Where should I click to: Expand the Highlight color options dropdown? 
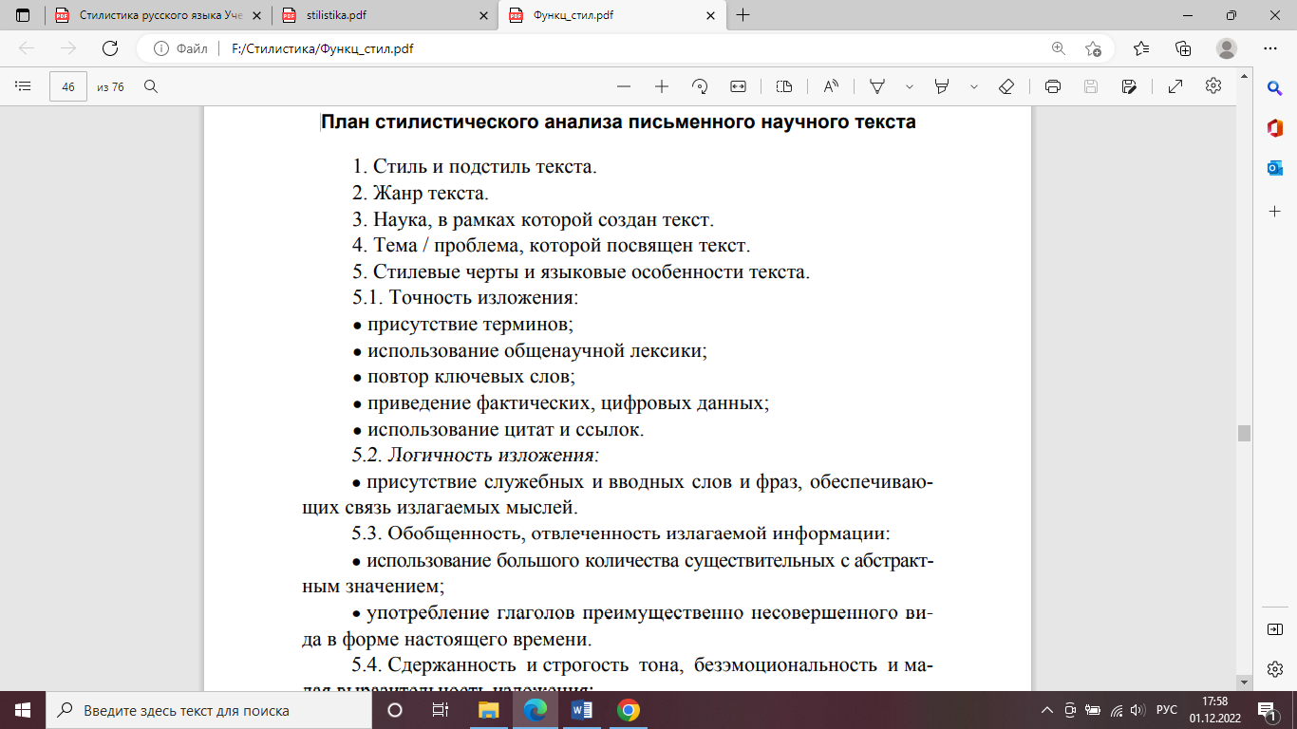point(973,86)
